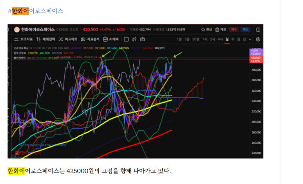Click the 단순이동평균 indicator label
Image resolution: width=303 pixels, height=184 pixels.
[21, 48]
